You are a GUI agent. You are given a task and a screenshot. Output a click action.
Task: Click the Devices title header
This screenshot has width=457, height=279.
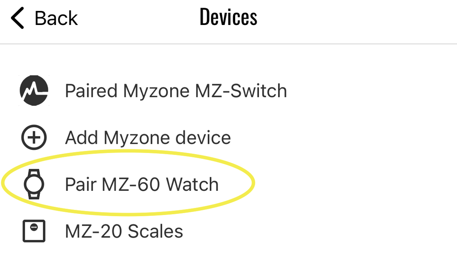tap(228, 17)
